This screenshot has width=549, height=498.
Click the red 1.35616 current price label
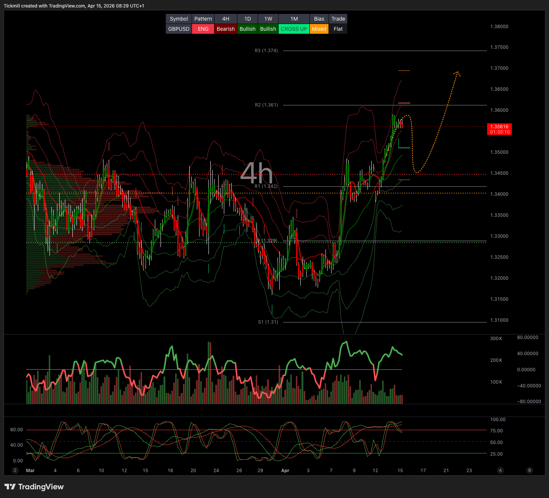coord(499,129)
